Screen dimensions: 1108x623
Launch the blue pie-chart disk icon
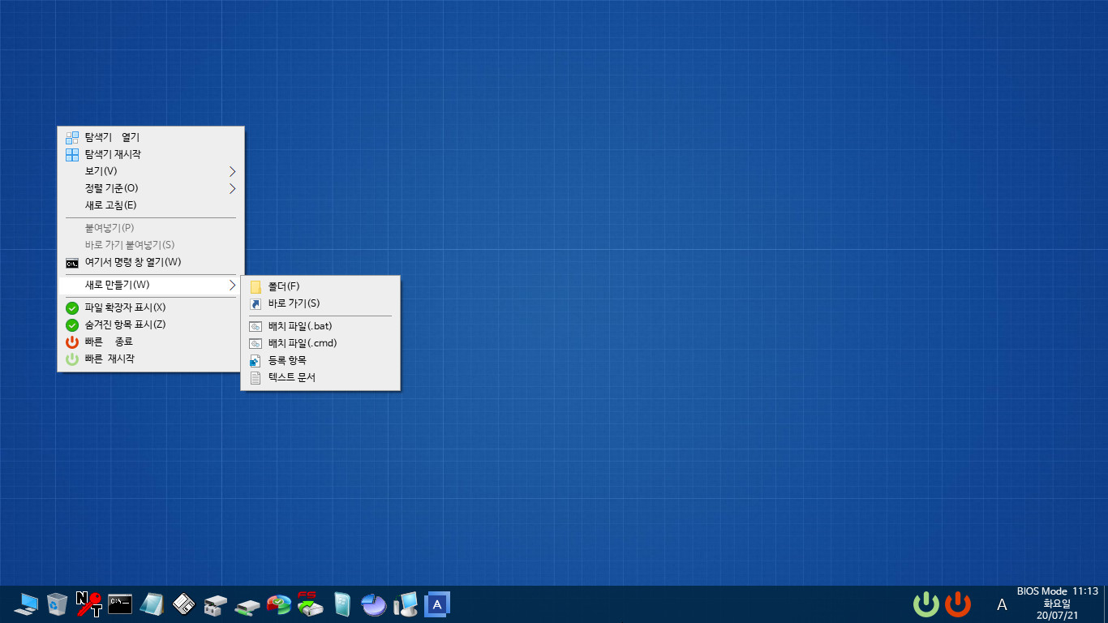coord(374,604)
